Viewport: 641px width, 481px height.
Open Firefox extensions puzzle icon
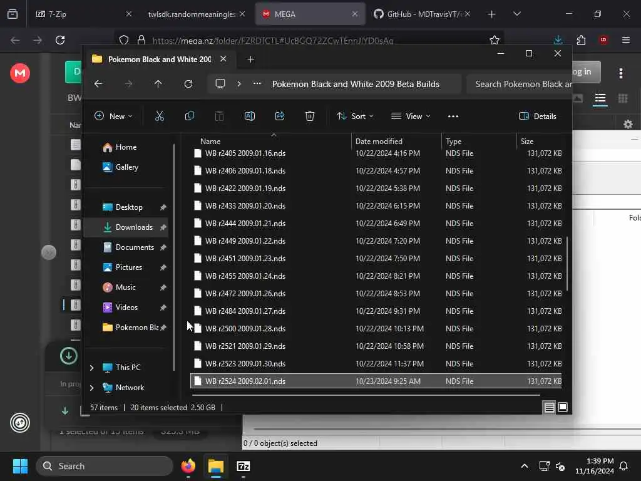[581, 40]
